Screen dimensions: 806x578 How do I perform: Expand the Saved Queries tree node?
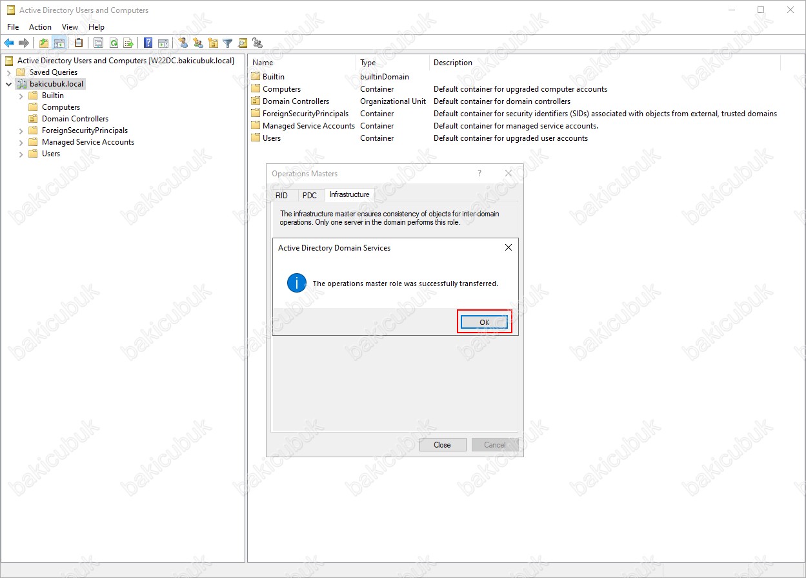click(8, 72)
